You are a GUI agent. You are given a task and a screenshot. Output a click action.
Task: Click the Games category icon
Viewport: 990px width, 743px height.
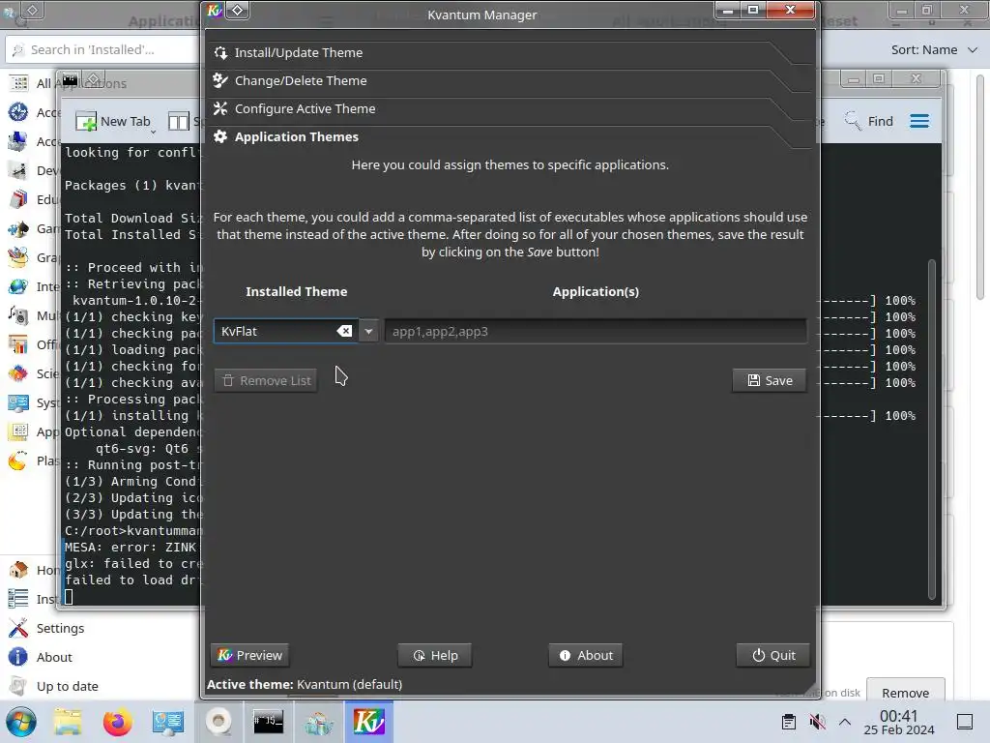point(18,228)
